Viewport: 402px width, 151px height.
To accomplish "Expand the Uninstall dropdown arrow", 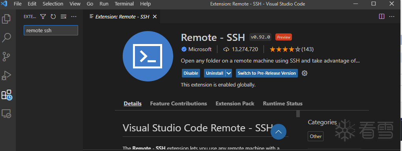I will point(229,73).
